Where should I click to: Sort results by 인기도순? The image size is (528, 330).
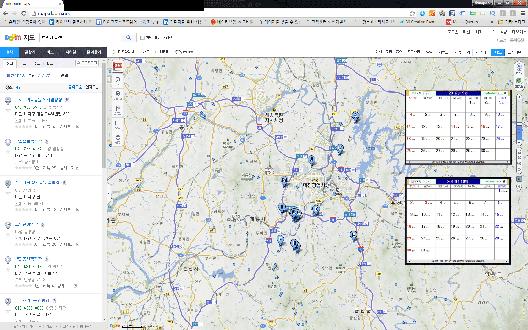92,87
